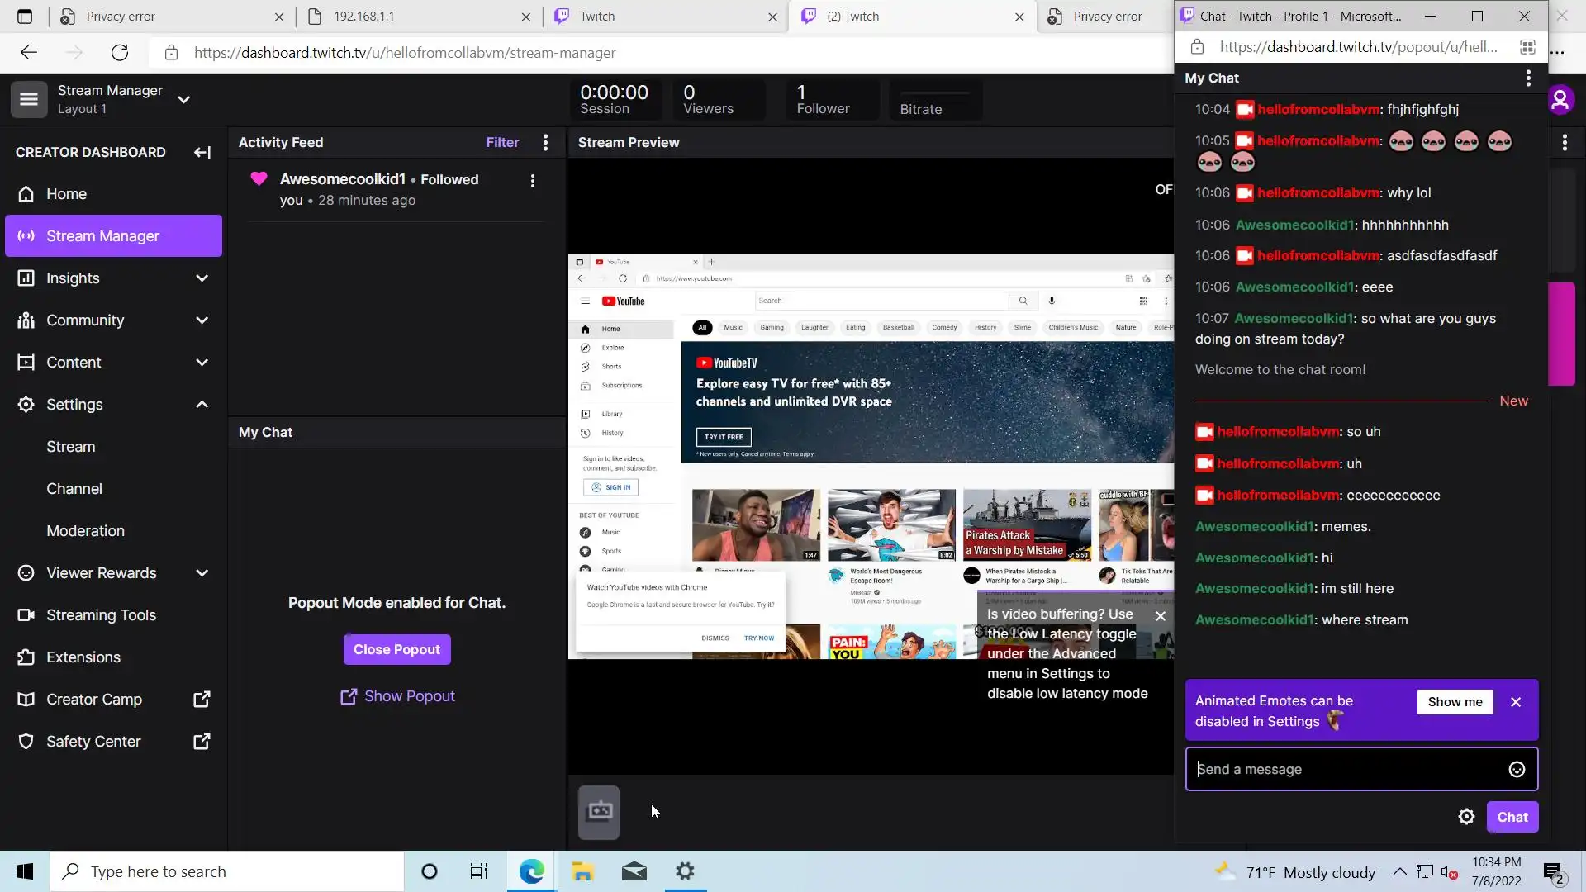Viewport: 1586px width, 892px height.
Task: Open the Stream Manager layout dropdown
Action: click(x=183, y=99)
